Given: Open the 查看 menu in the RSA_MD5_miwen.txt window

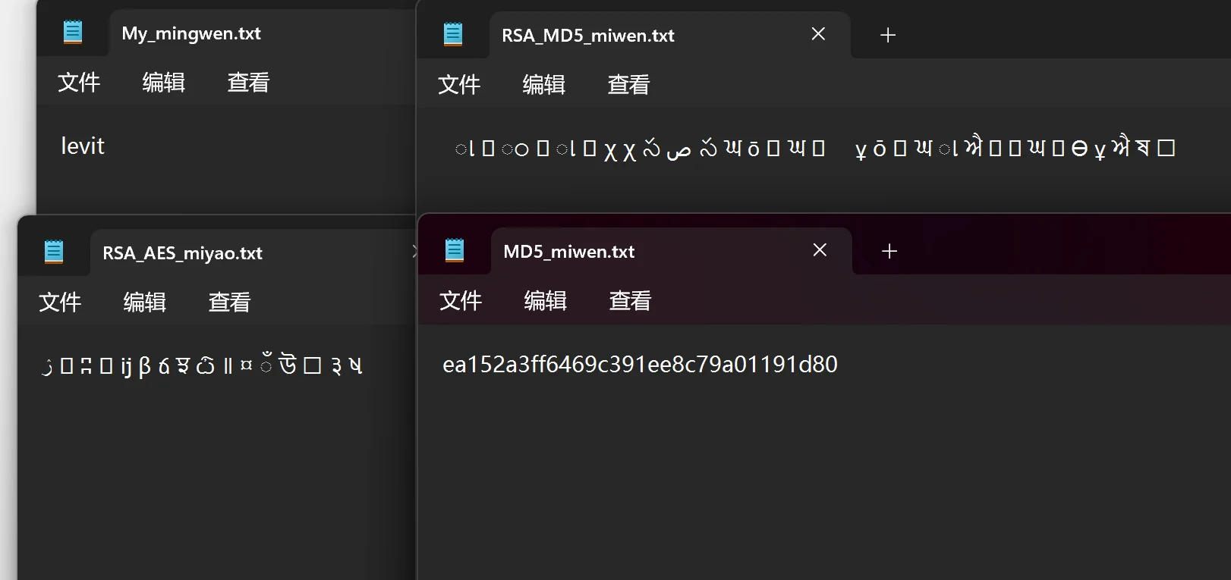Looking at the screenshot, I should (629, 85).
